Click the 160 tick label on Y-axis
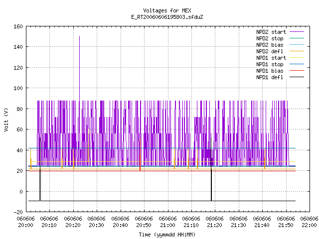Screen dimensions: 319x239 tap(18, 26)
